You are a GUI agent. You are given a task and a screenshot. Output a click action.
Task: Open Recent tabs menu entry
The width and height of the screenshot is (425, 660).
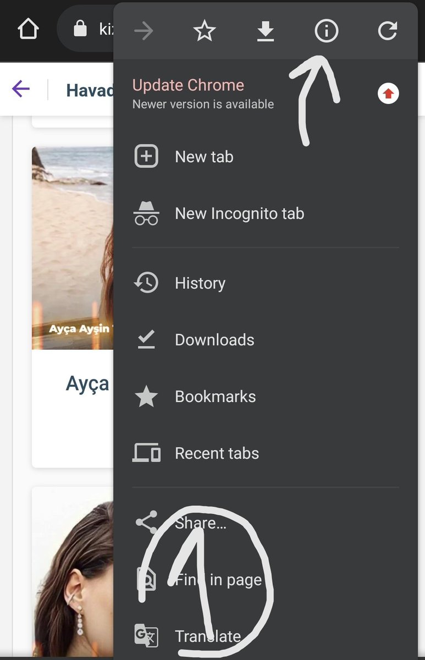pyautogui.click(x=266, y=453)
